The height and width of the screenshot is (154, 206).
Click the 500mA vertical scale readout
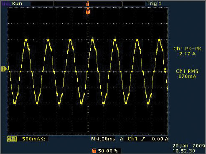[x=31, y=139]
